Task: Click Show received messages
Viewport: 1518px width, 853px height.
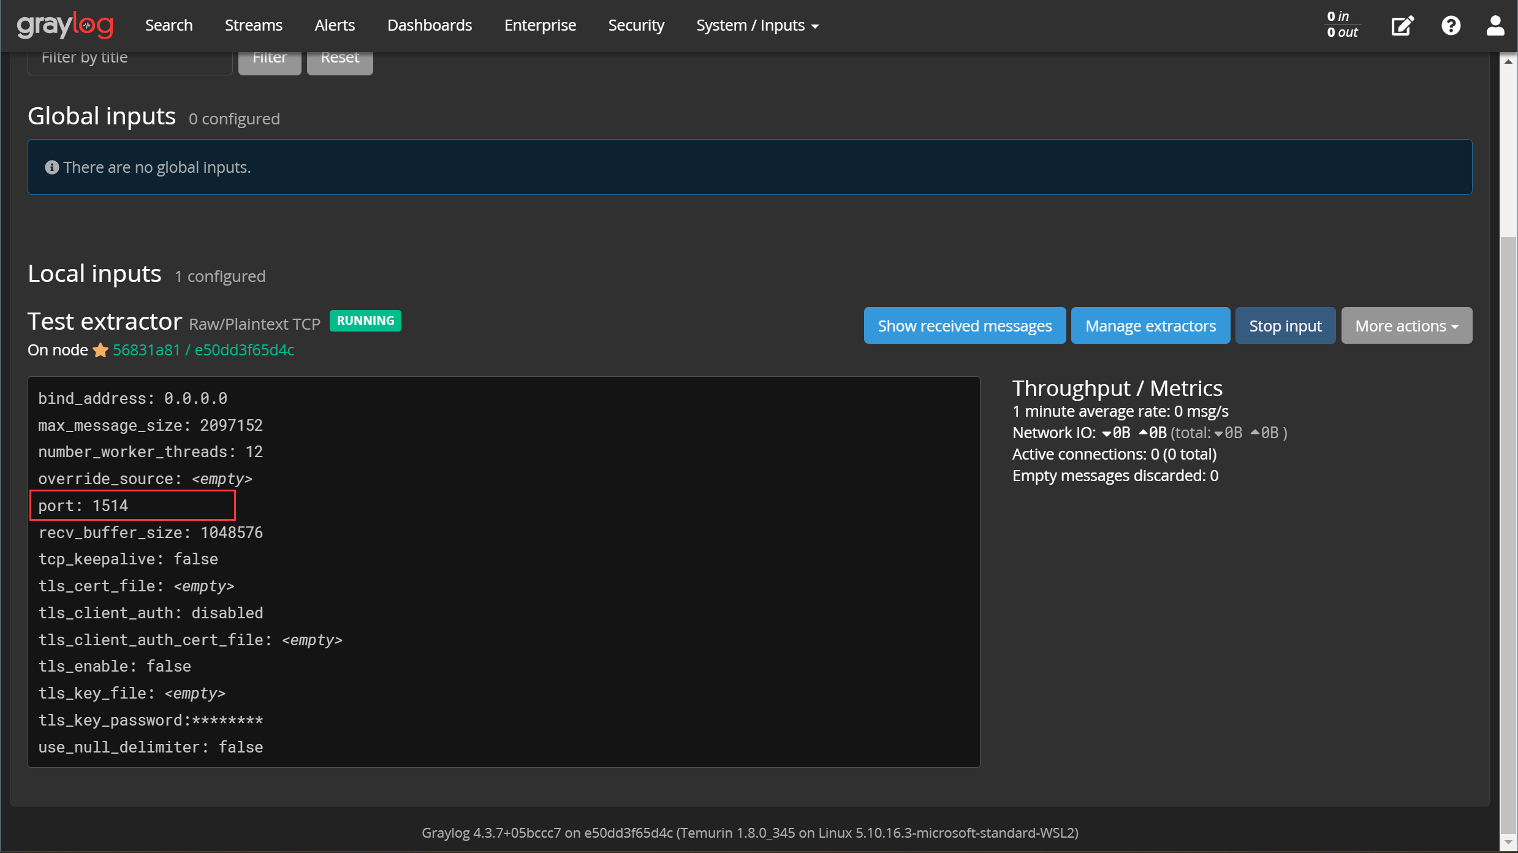Action: [x=965, y=325]
